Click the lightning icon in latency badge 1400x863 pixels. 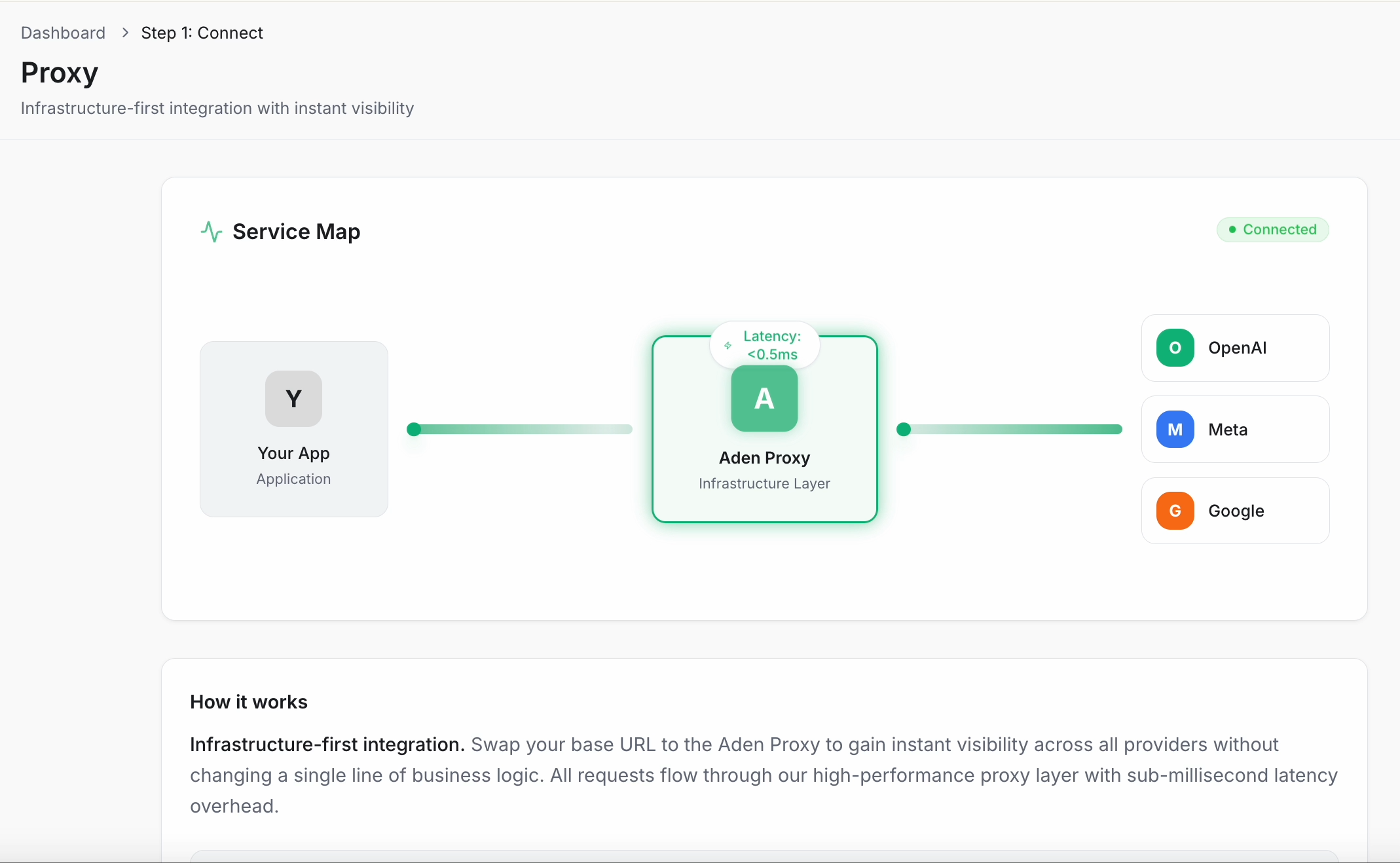pyautogui.click(x=728, y=345)
